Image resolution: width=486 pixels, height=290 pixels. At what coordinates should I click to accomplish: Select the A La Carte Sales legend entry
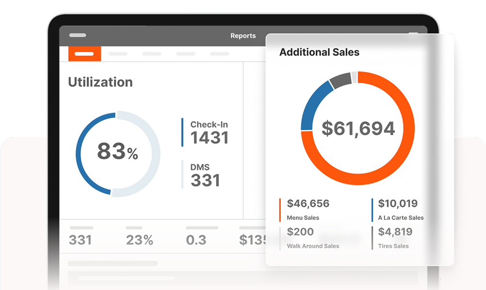(x=400, y=210)
